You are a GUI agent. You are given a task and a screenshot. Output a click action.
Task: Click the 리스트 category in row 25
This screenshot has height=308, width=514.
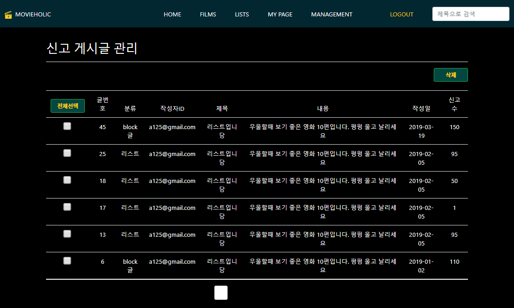(130, 154)
